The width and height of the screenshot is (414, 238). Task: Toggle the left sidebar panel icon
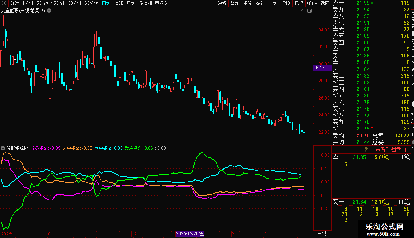coord(4,4)
